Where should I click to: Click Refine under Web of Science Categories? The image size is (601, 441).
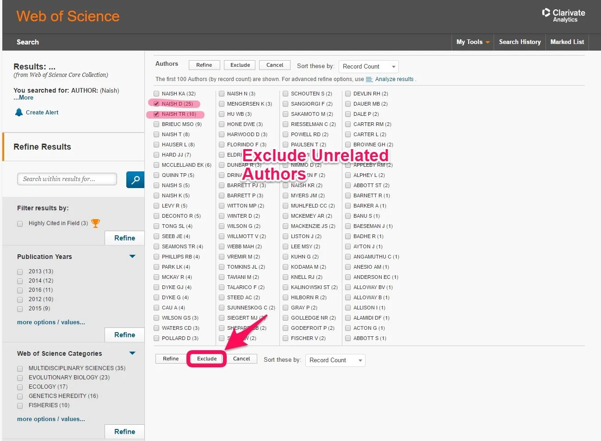tap(124, 431)
